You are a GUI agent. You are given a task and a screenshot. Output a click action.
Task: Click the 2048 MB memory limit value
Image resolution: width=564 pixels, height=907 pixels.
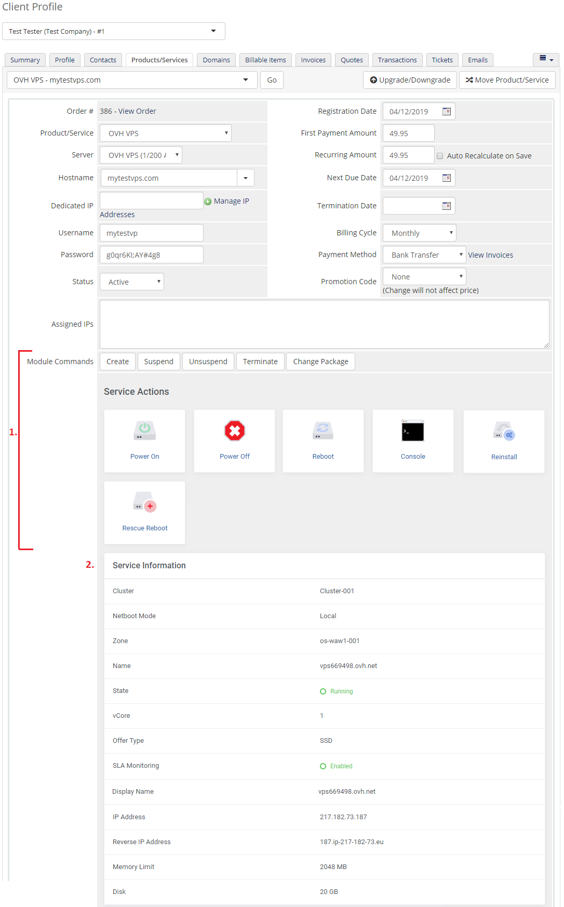333,867
